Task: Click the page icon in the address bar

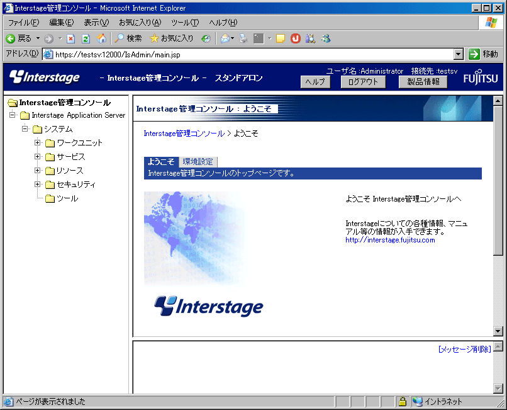Action: 48,54
